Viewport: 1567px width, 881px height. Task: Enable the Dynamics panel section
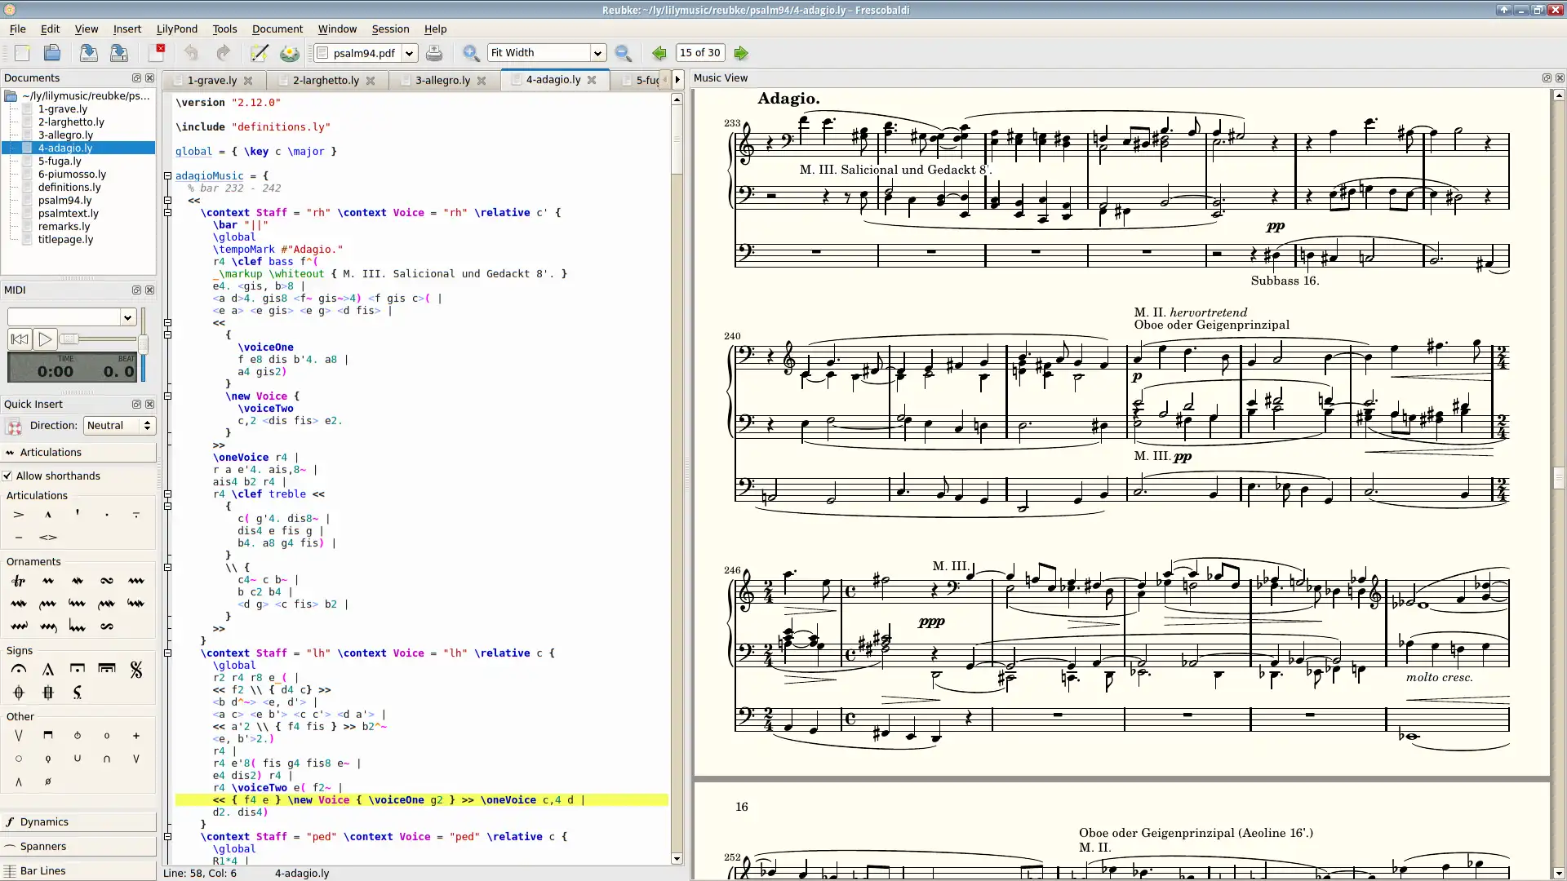point(45,821)
